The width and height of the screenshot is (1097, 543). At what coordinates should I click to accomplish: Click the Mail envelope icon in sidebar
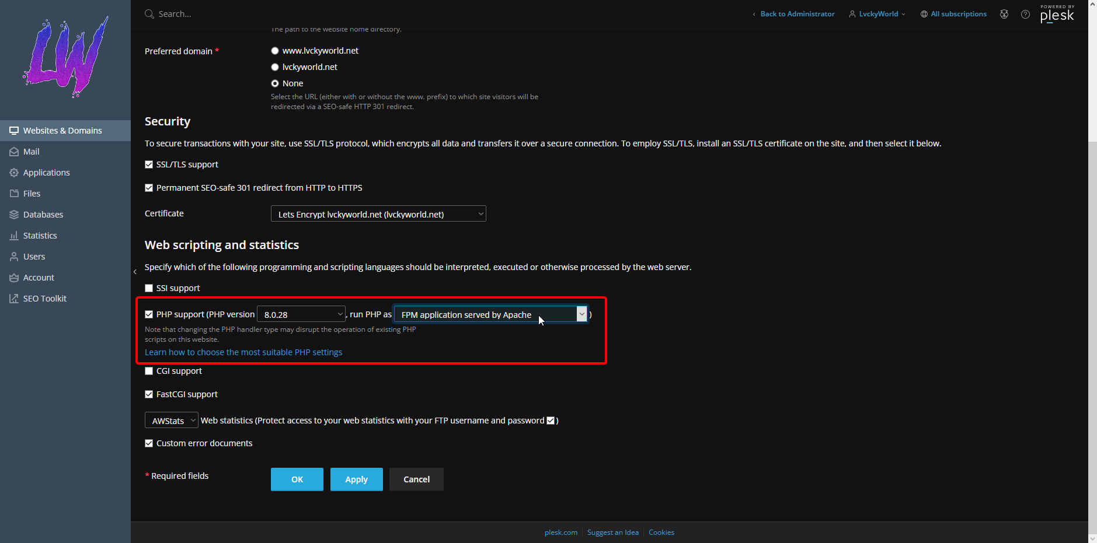click(14, 152)
